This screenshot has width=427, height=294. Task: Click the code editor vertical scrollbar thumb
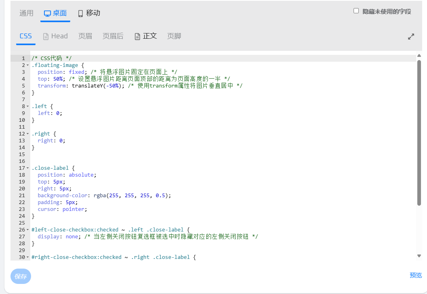click(x=419, y=133)
